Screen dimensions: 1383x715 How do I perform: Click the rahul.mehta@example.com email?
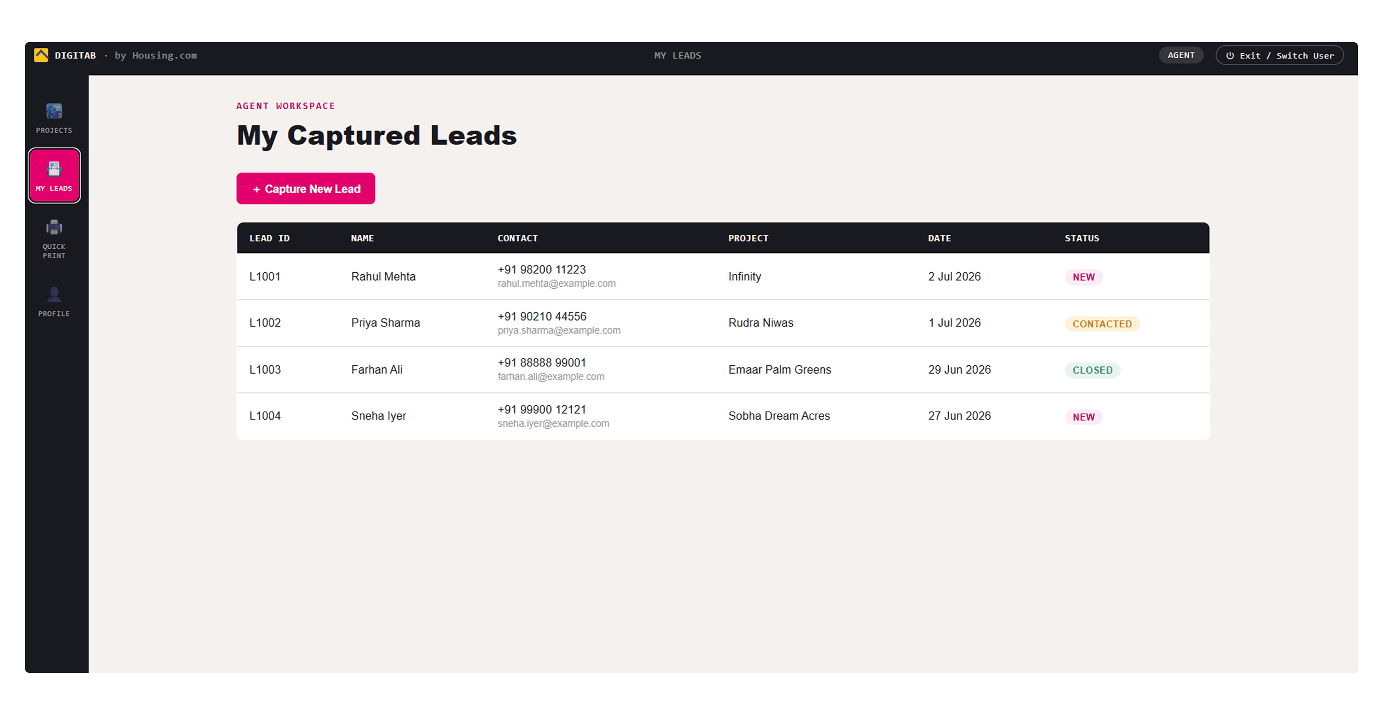coord(557,284)
